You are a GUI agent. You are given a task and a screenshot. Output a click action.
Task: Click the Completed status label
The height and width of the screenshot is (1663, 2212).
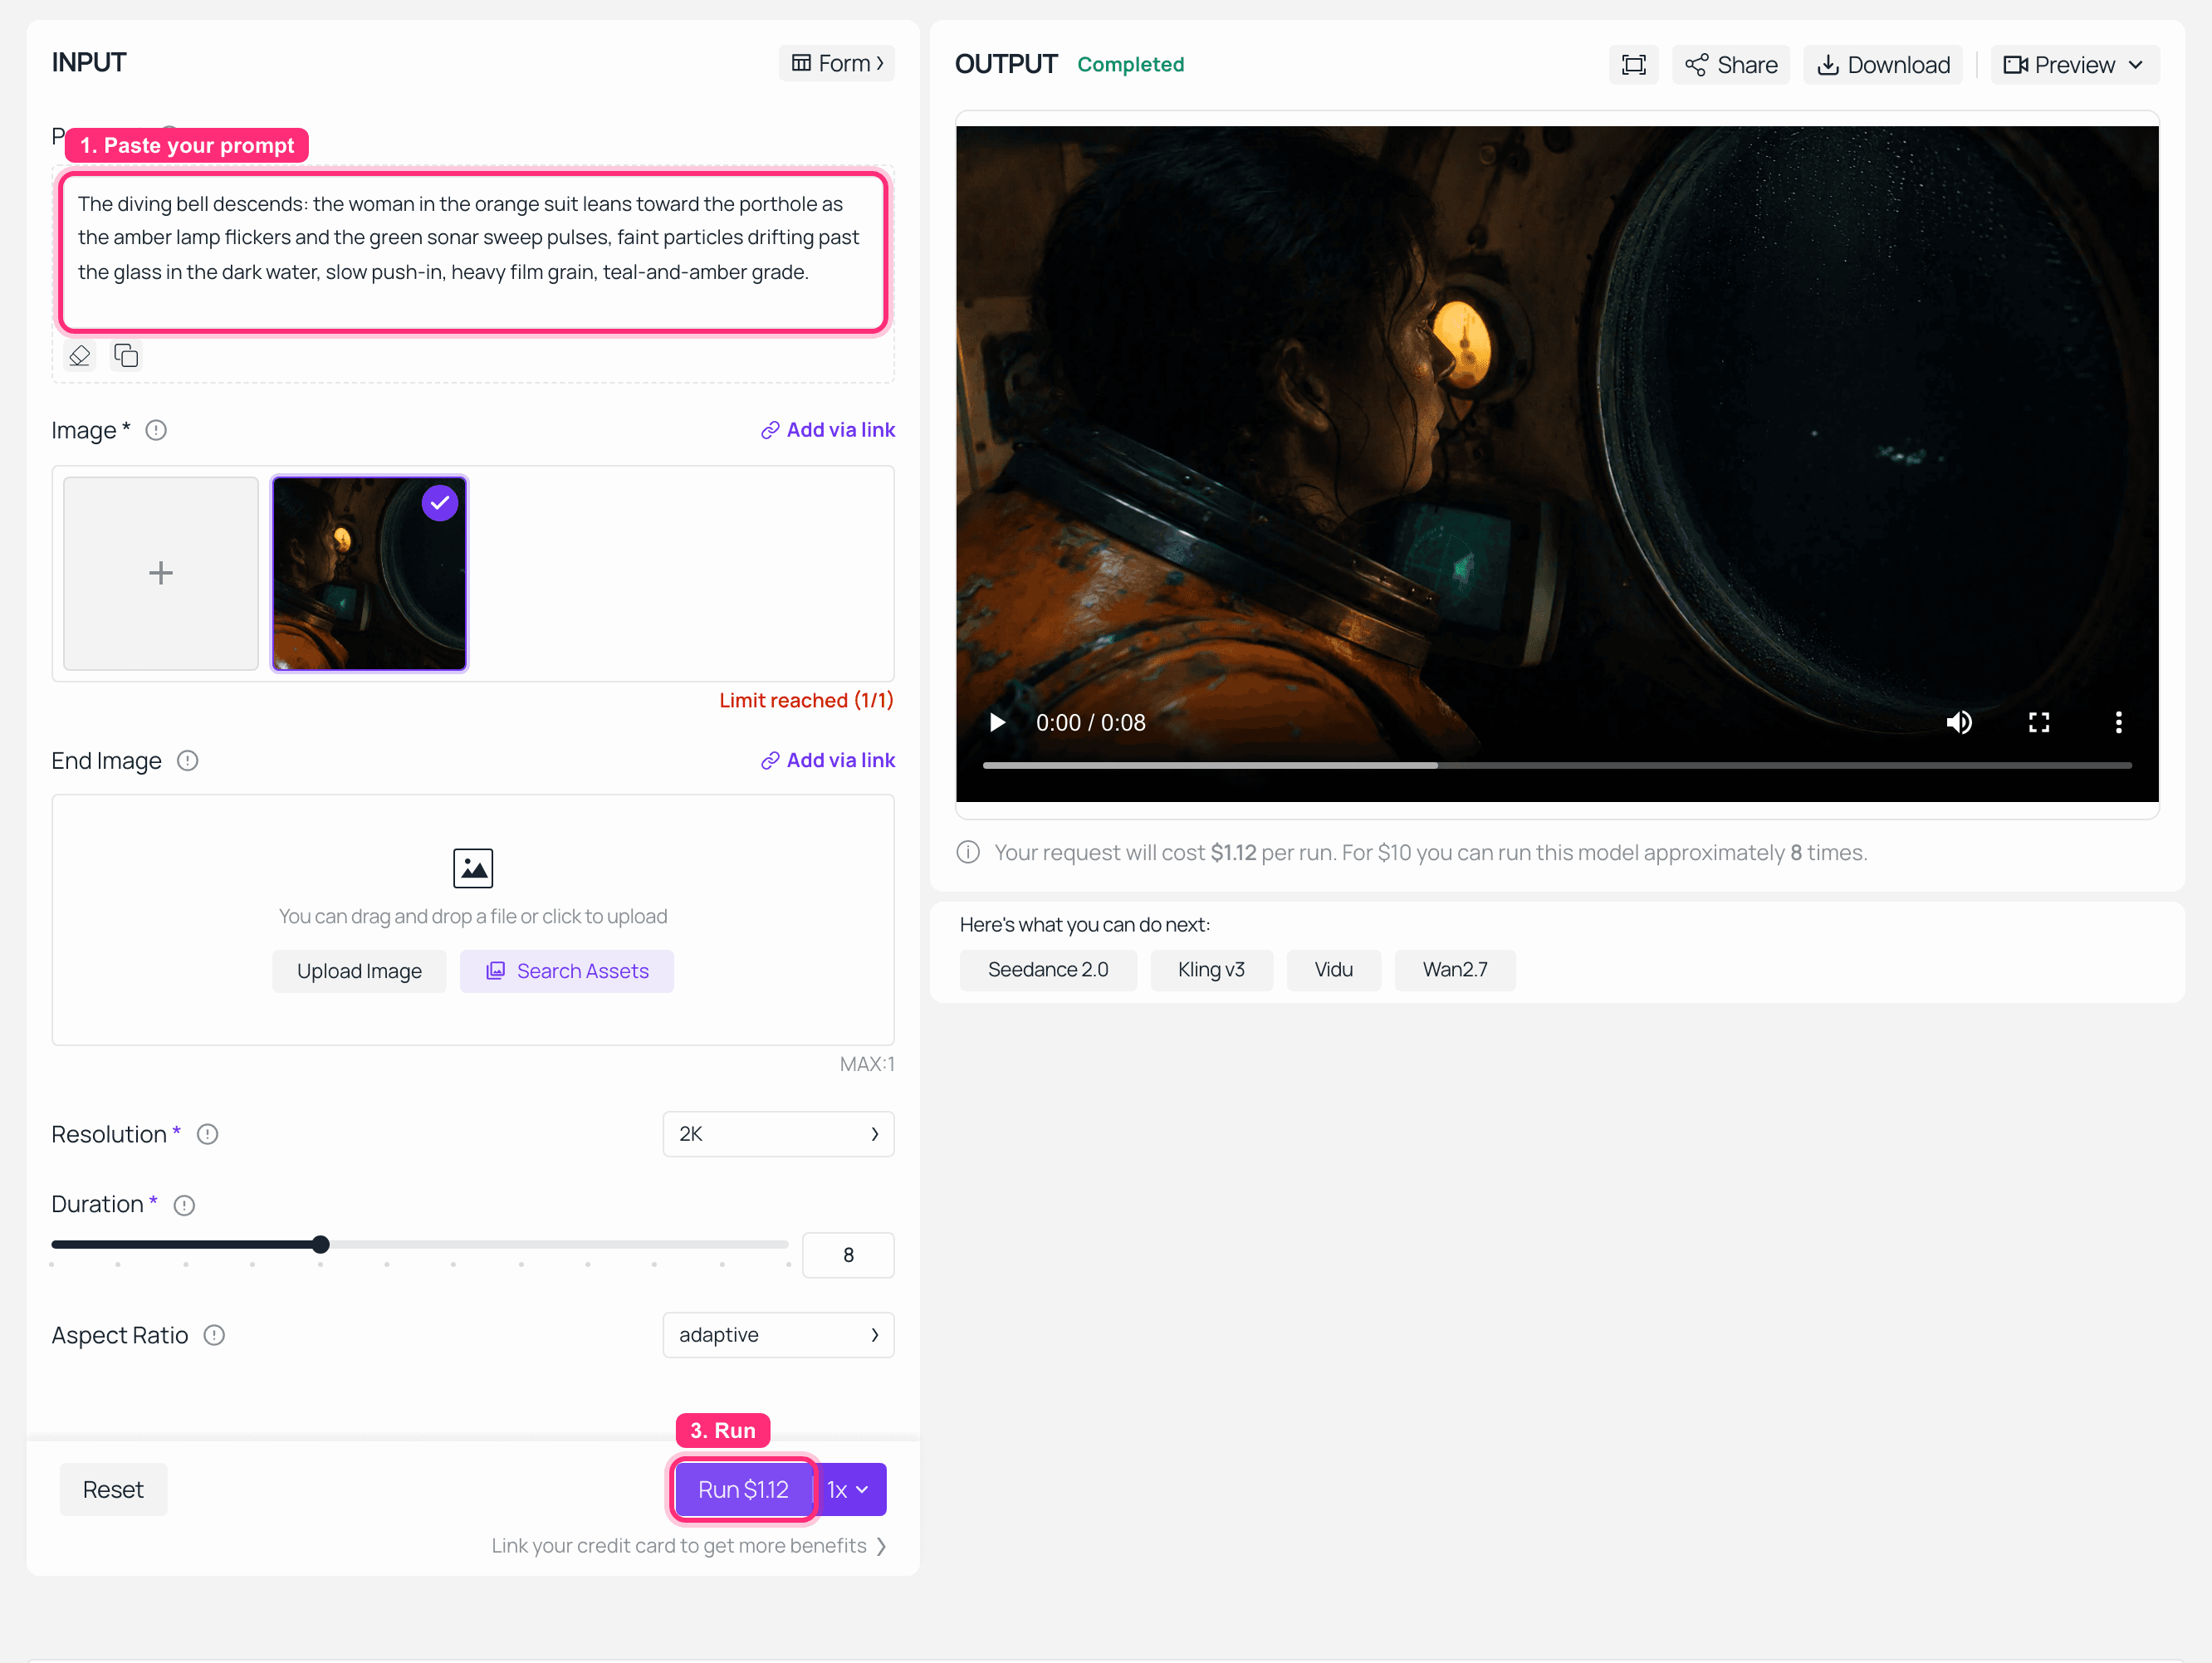[x=1131, y=65]
